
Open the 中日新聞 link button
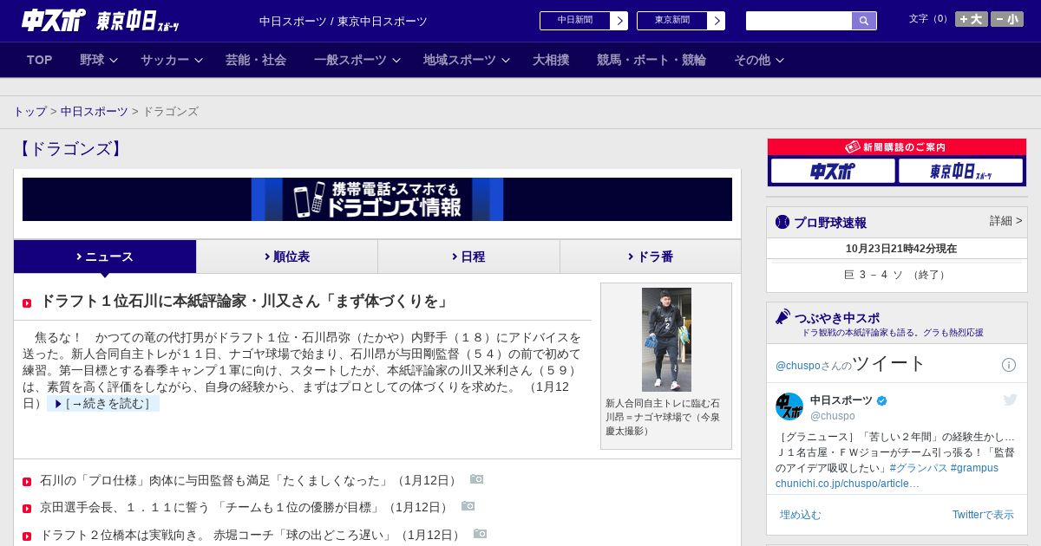[574, 21]
